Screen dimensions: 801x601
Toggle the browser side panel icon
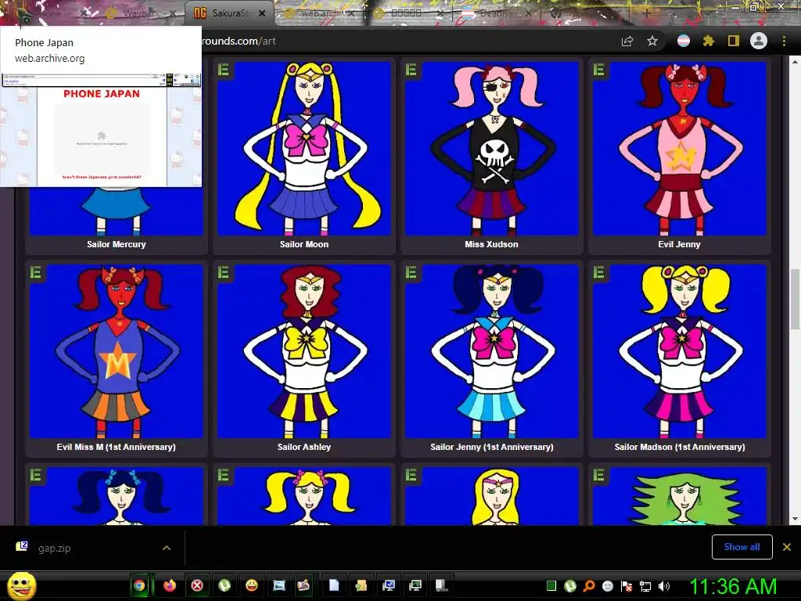click(734, 41)
